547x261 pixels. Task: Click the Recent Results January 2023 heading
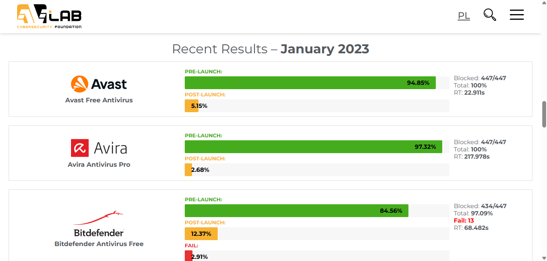click(x=270, y=49)
